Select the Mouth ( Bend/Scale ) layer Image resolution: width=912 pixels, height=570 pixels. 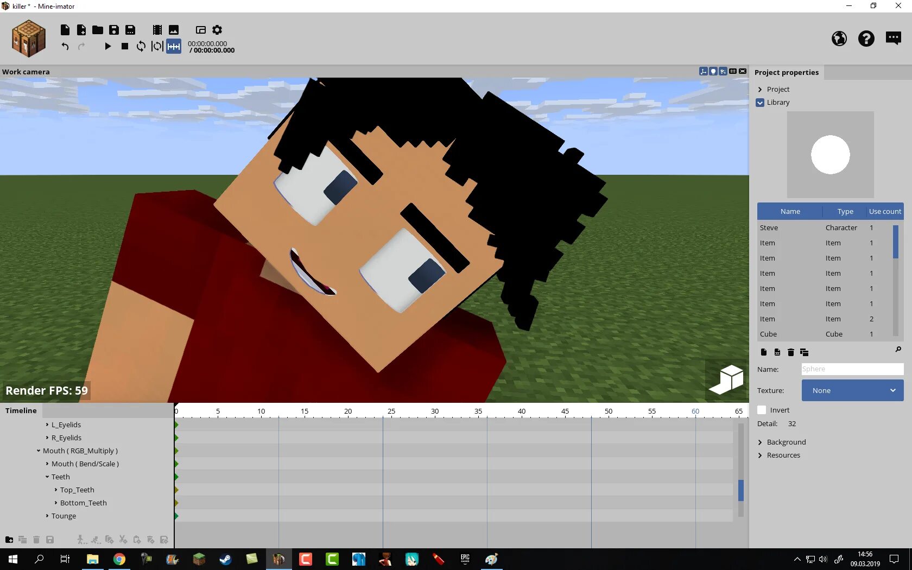pos(85,464)
